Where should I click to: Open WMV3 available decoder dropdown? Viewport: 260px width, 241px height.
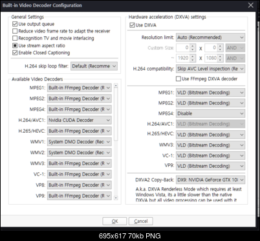(80, 163)
